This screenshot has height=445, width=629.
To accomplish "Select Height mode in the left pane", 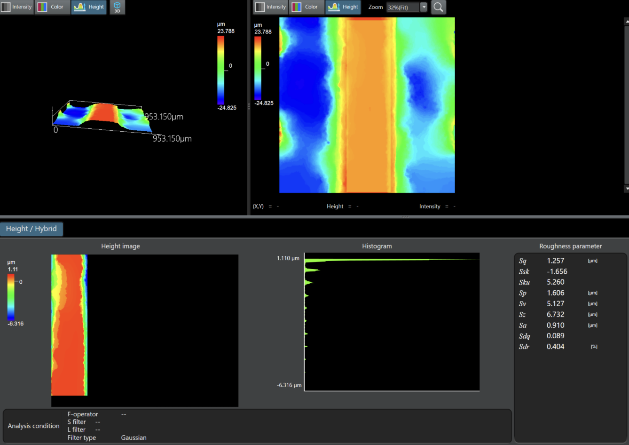I will coord(89,7).
